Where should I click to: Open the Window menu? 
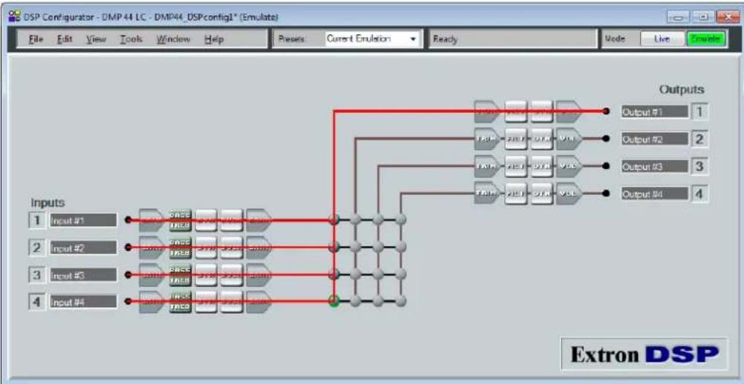[173, 39]
